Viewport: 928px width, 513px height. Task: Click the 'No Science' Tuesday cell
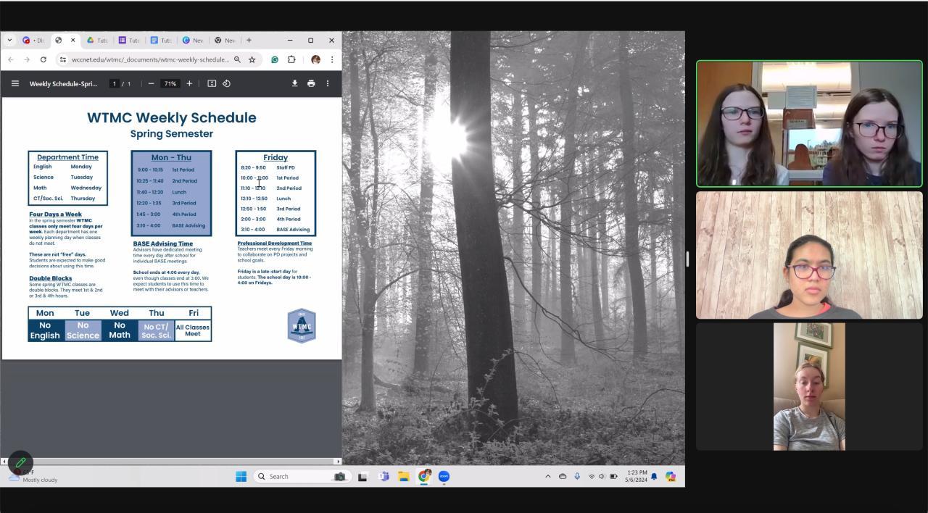tap(83, 330)
